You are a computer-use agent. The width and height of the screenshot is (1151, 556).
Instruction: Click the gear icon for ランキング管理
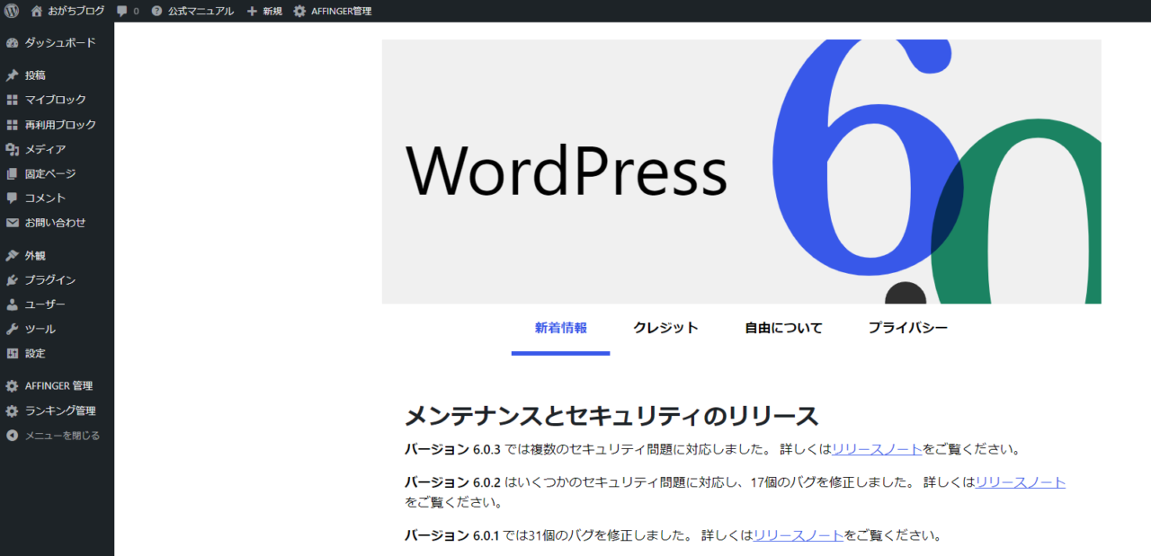(x=13, y=410)
